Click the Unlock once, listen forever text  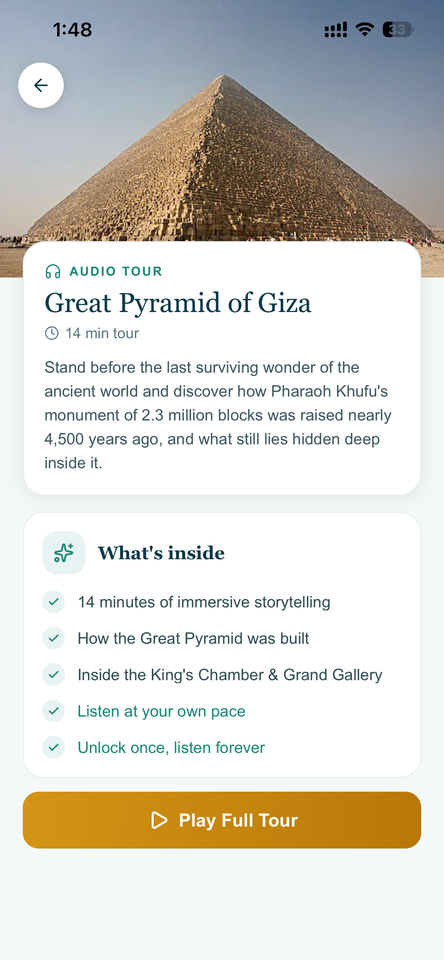pos(171,748)
